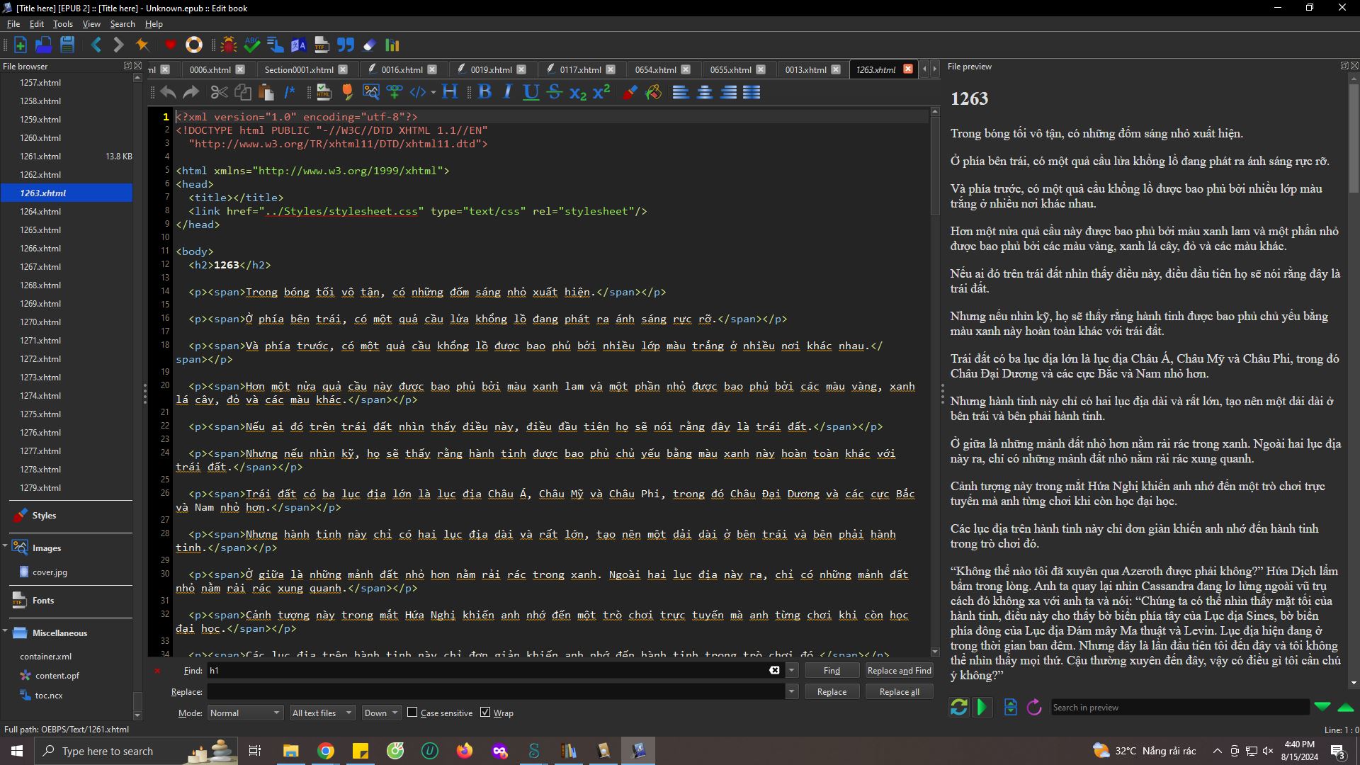Open the Replace history dropdown arrow
1360x765 pixels.
click(x=792, y=691)
